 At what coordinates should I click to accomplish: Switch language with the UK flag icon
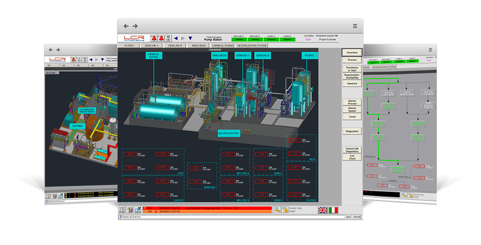323,210
